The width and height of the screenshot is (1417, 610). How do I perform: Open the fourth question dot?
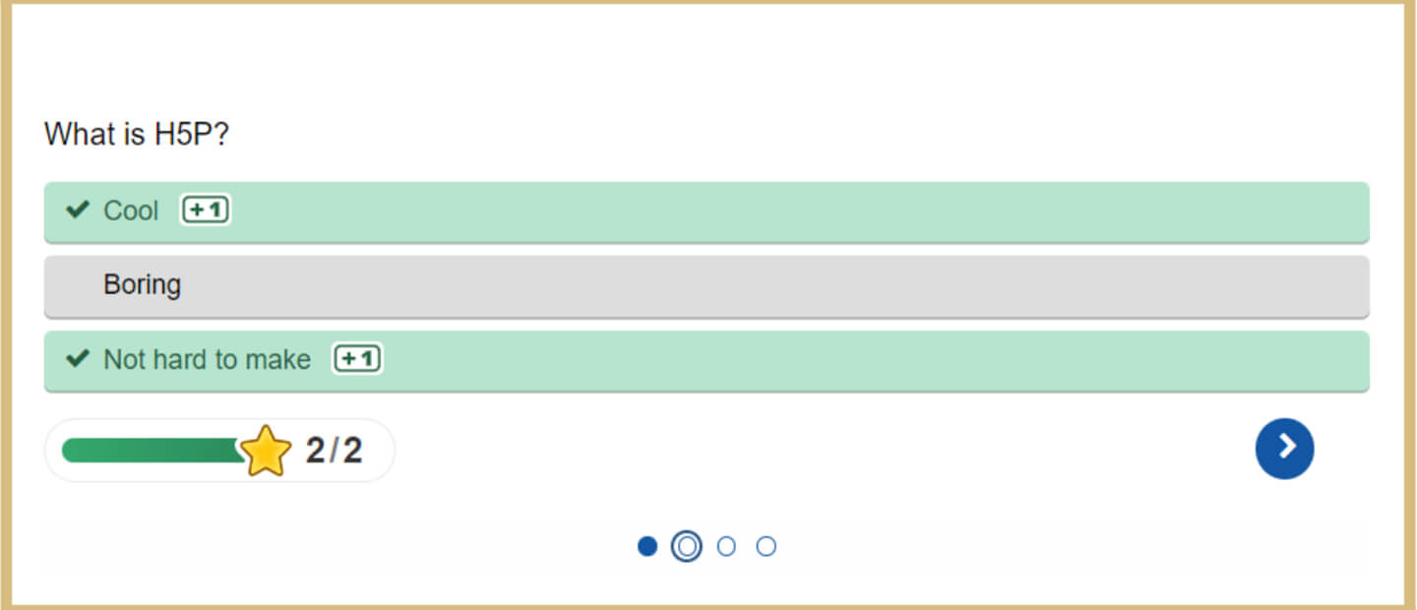click(766, 546)
